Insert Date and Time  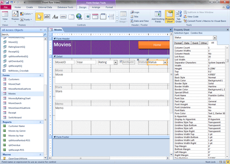coord(139,21)
